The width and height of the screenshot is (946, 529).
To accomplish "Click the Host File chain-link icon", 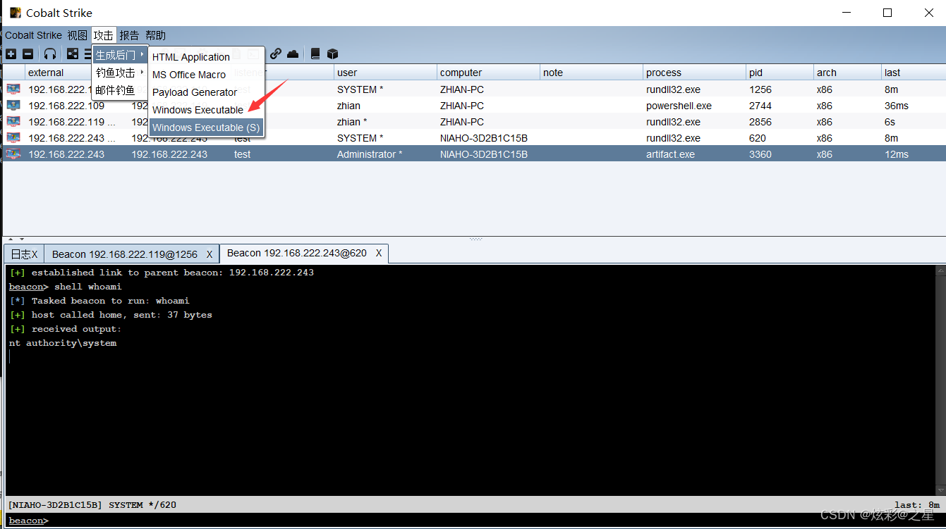I will click(x=276, y=54).
